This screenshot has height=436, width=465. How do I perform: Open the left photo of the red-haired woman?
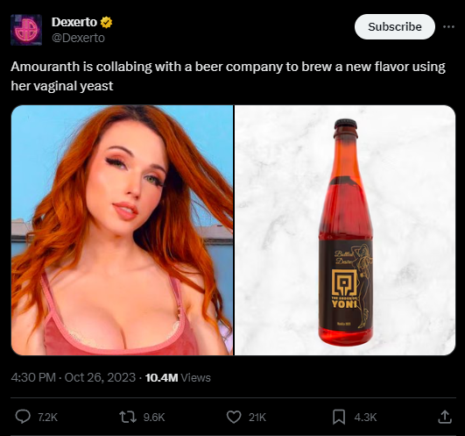coord(123,230)
